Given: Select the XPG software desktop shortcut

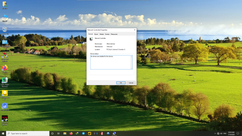Looking at the screenshot, I should [5, 120].
